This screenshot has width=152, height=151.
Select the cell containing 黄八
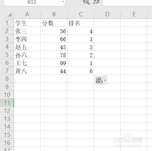coord(27,71)
